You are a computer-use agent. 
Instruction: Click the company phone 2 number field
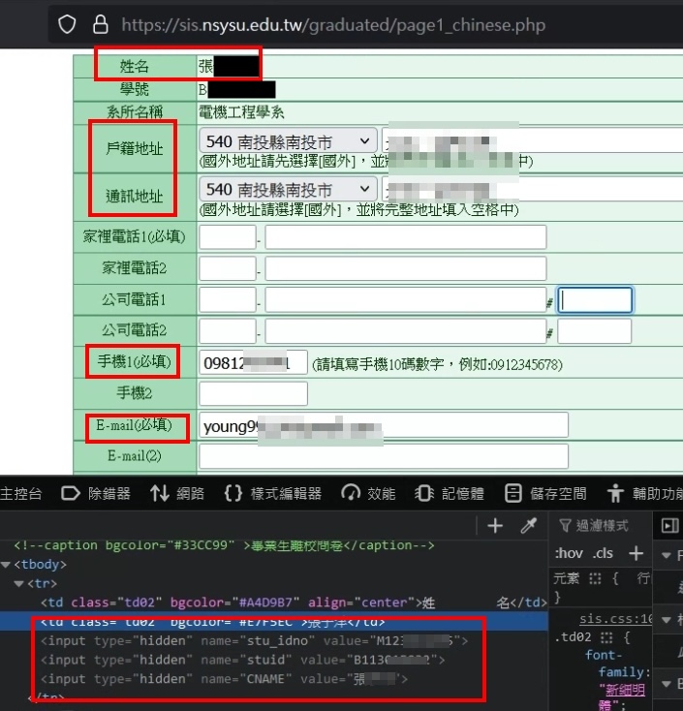406,331
